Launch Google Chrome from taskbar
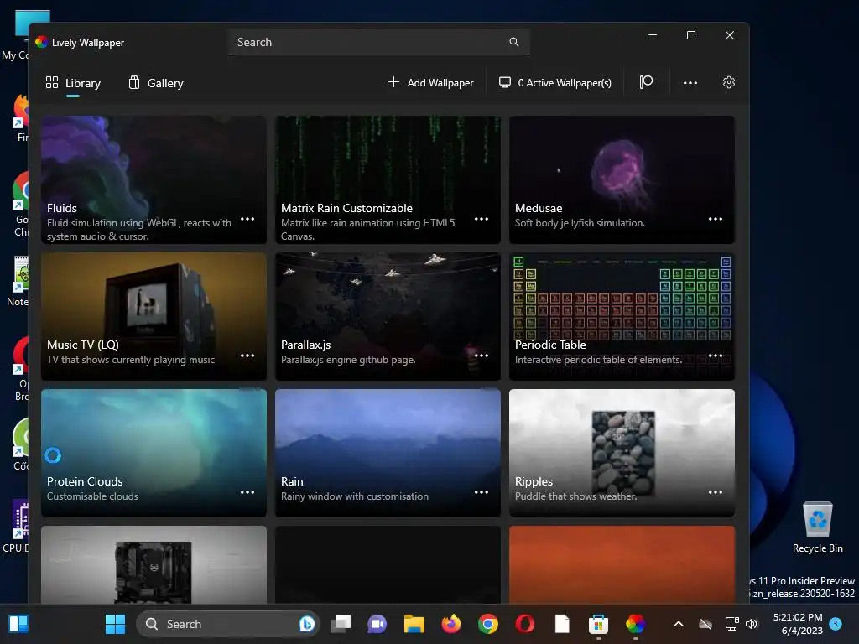This screenshot has width=859, height=644. [487, 624]
